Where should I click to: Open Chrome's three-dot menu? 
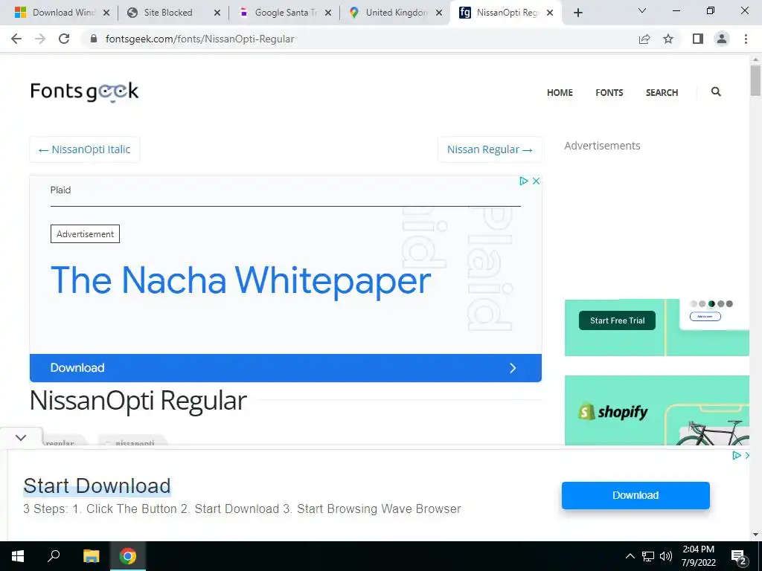746,39
